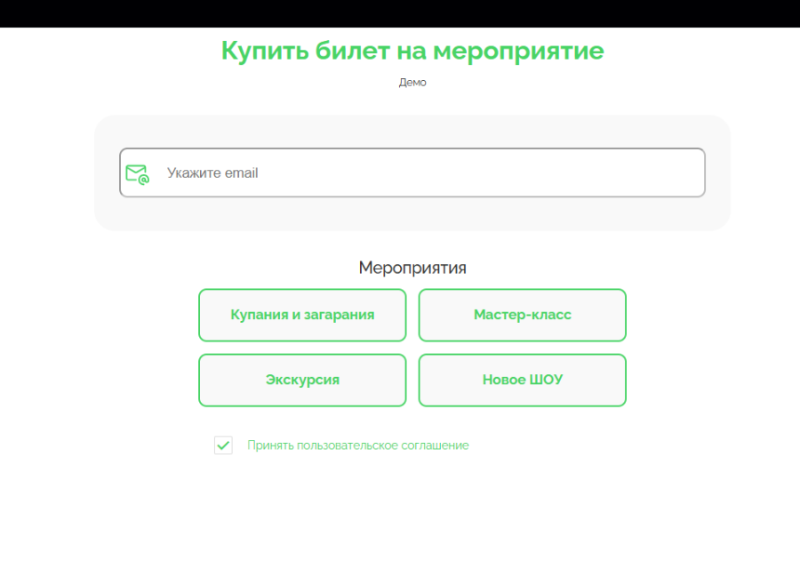
Task: Select the 'Купания и загарания' event
Action: (x=302, y=315)
